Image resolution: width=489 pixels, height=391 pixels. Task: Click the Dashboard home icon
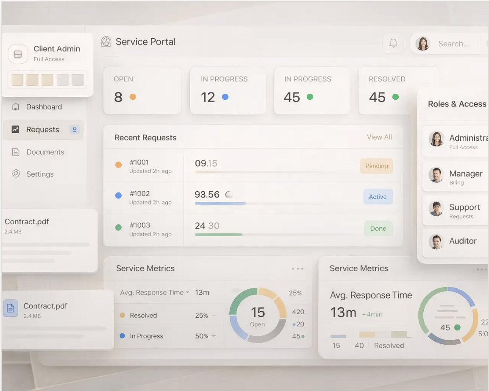[x=16, y=107]
